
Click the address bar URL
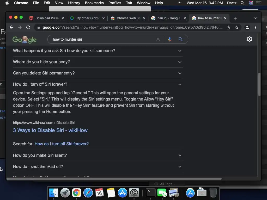click(x=132, y=27)
